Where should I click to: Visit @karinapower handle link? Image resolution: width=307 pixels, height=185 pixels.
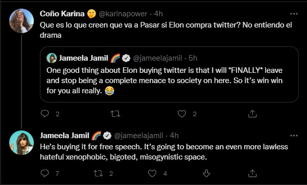click(x=123, y=14)
